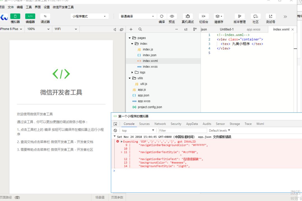Viewport: 302px width, 201px height.
Task: Click the 页面参数 status bar entry
Action: click(117, 197)
